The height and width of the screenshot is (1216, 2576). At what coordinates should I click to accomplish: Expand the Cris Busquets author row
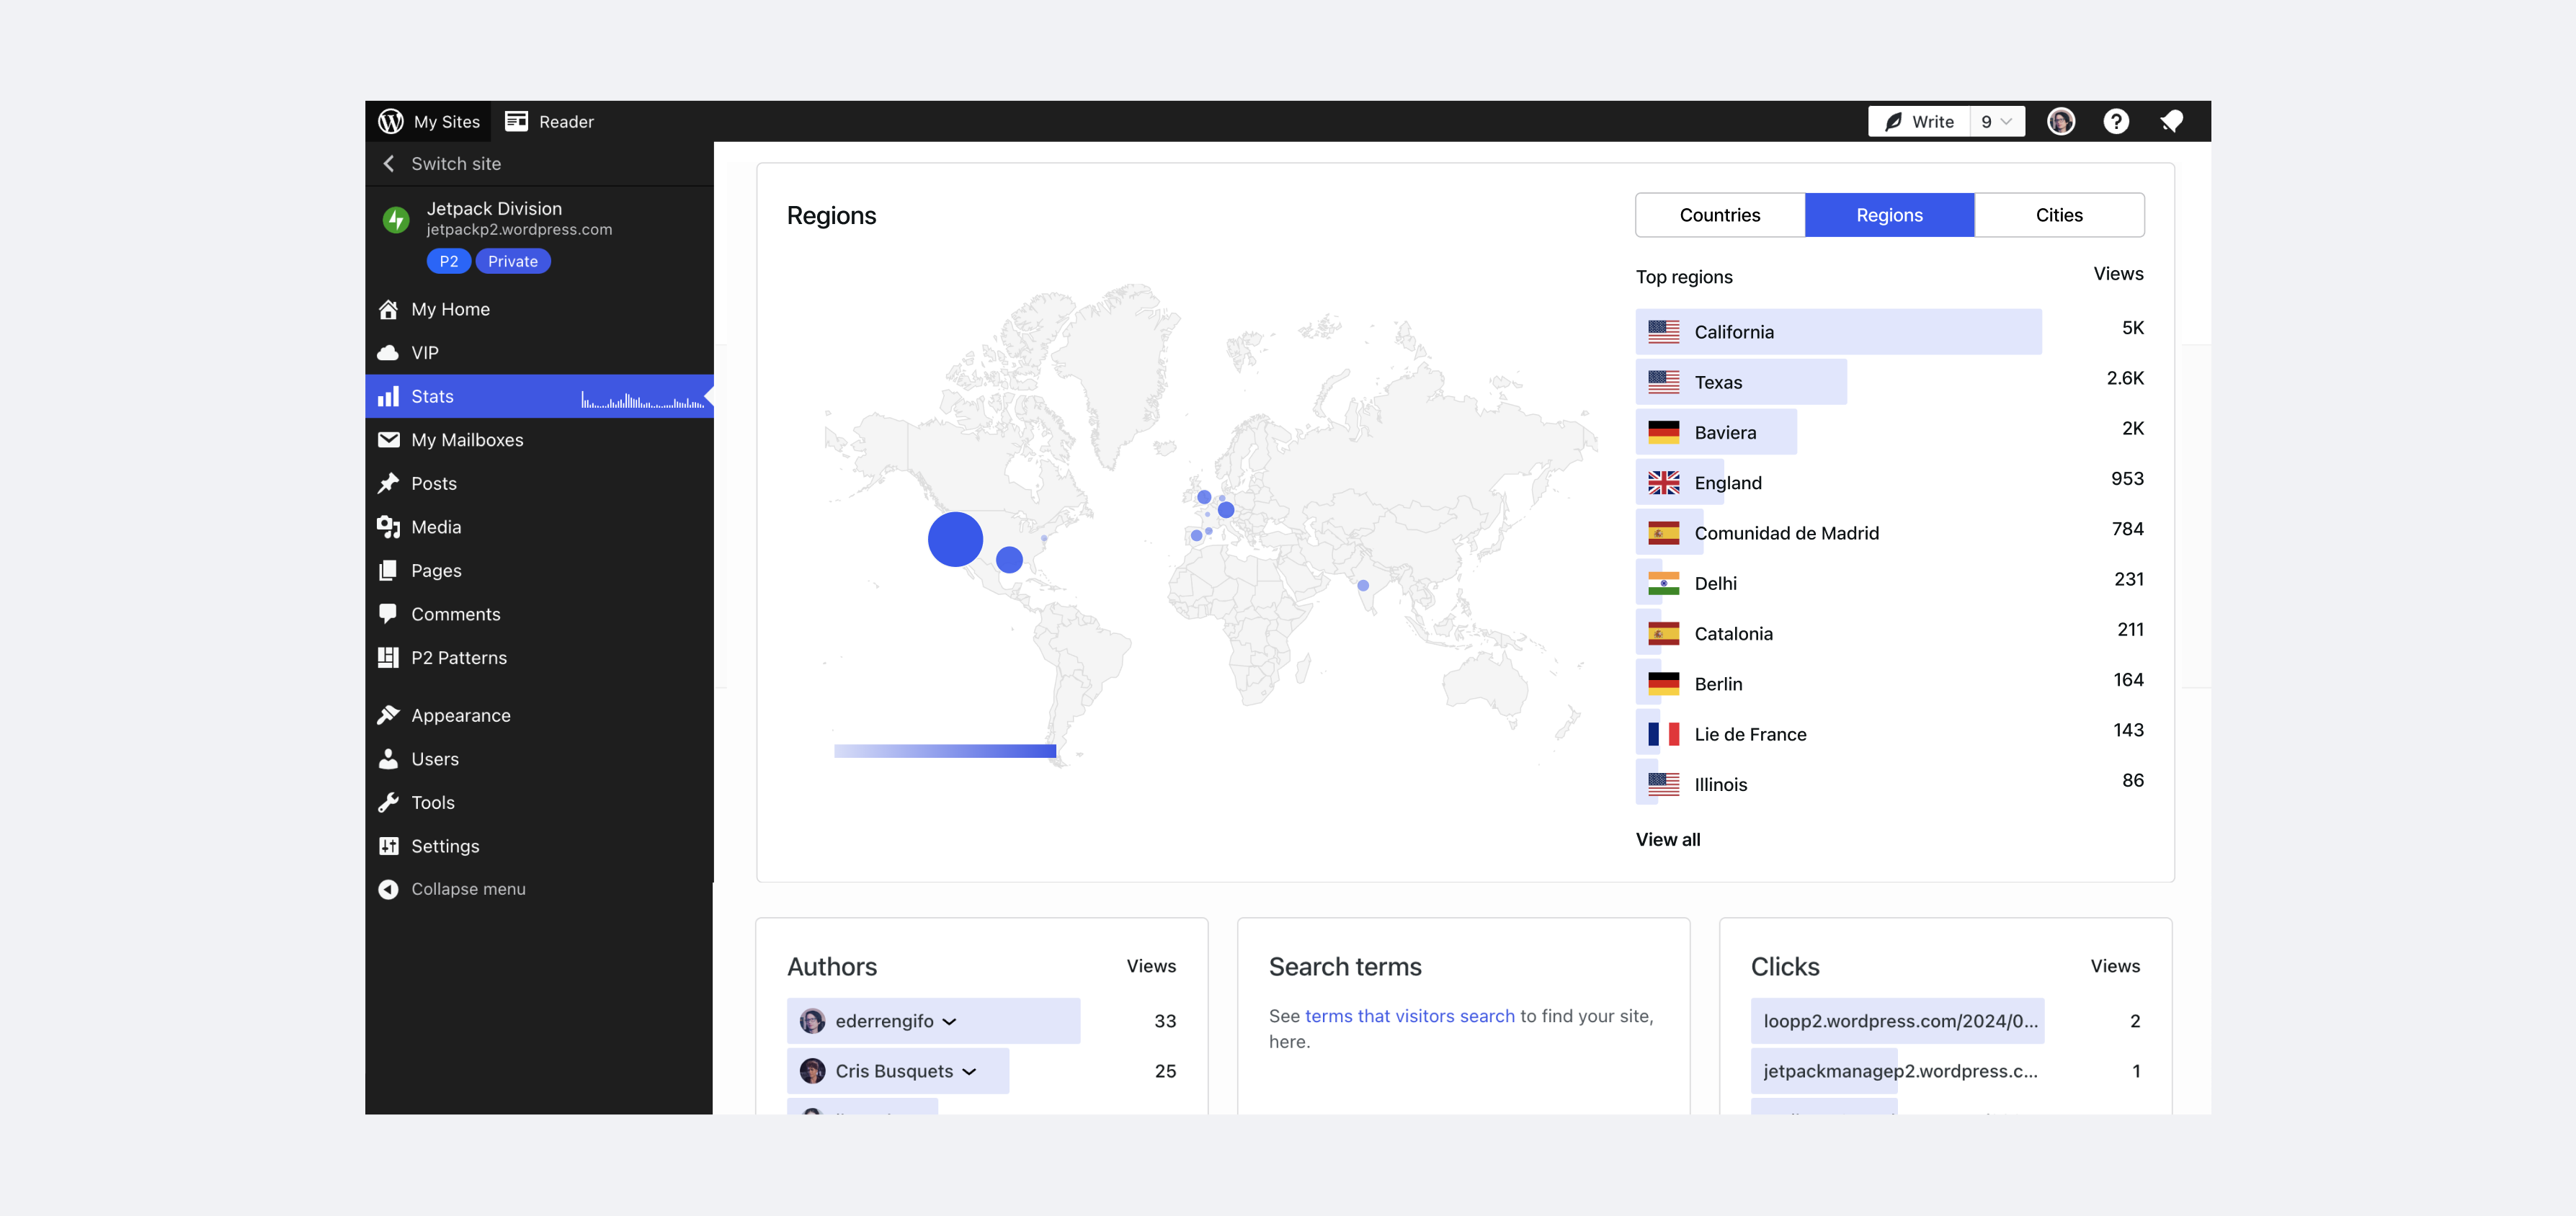click(968, 1071)
